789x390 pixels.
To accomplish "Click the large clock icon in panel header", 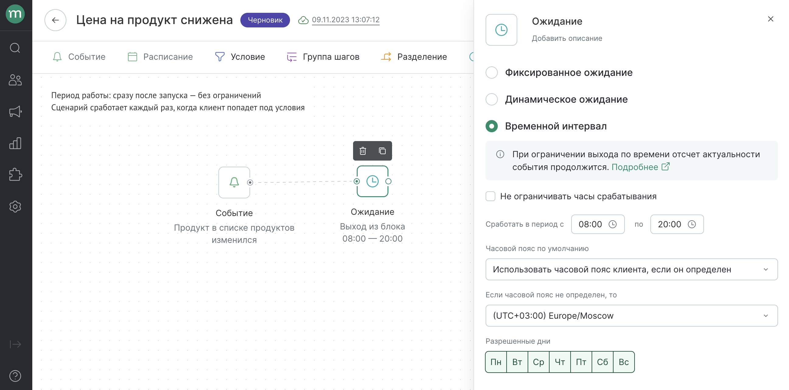I will click(x=501, y=30).
